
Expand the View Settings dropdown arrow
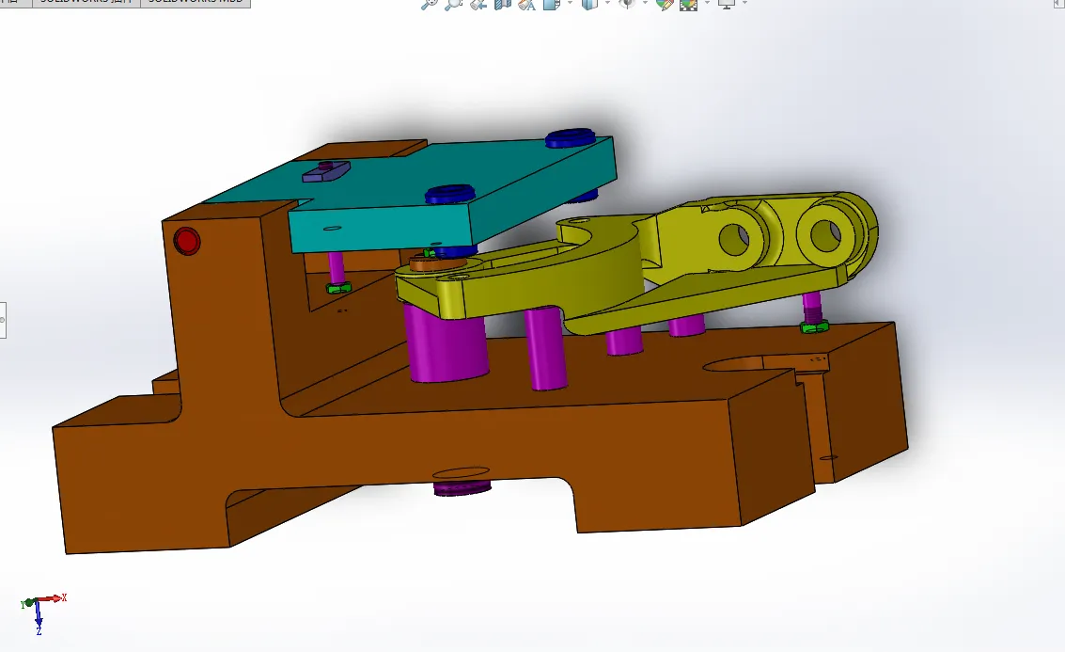[x=745, y=4]
